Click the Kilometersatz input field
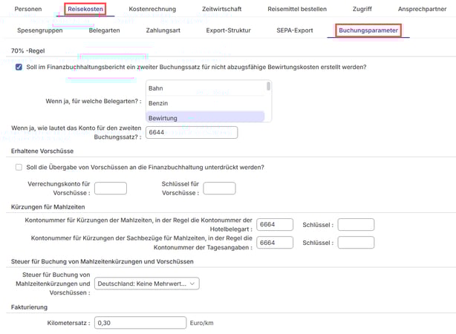Viewport: 456px width, 334px height. point(140,323)
